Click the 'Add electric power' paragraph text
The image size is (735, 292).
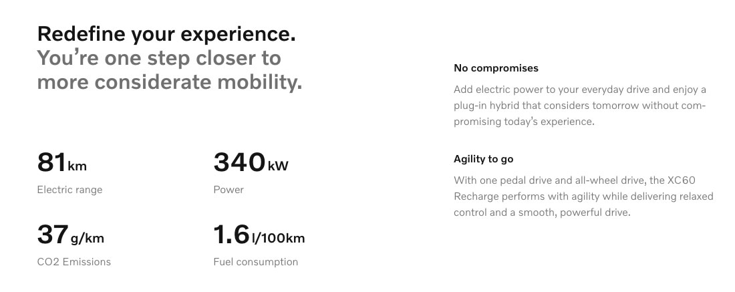pyautogui.click(x=580, y=106)
